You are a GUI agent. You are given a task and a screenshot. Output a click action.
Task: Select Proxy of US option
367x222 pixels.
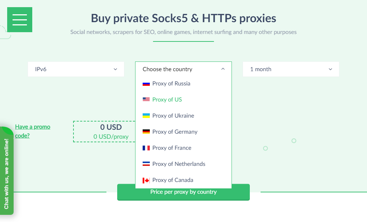(x=183, y=100)
